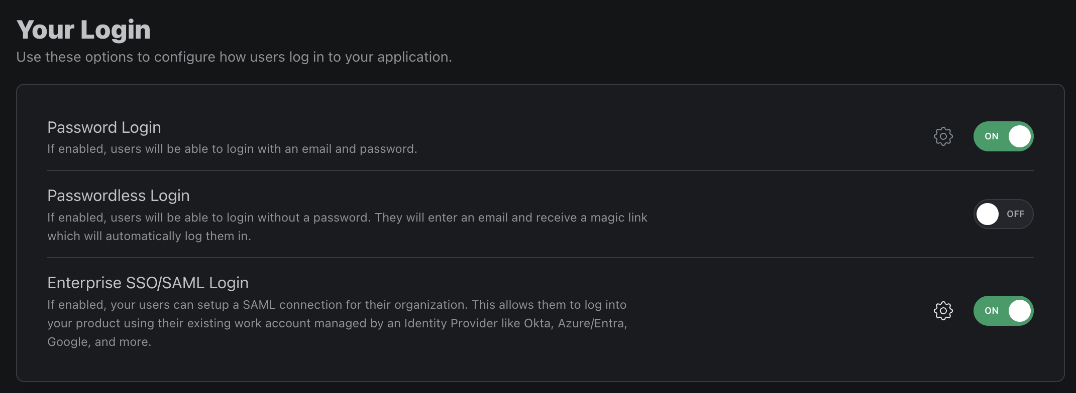This screenshot has height=393, width=1076.
Task: Click the ON label in SSO/SAML switch
Action: pyautogui.click(x=991, y=311)
